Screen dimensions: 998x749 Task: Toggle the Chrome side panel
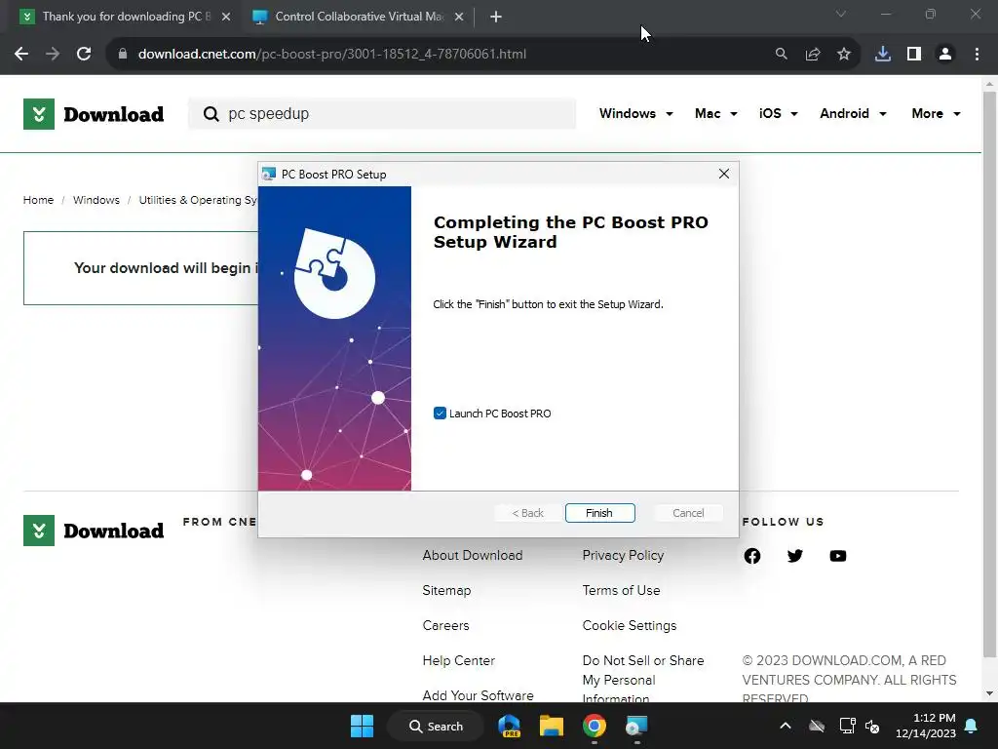click(x=914, y=55)
